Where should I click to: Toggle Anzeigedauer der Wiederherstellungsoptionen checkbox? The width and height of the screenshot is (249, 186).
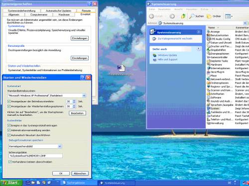9,106
